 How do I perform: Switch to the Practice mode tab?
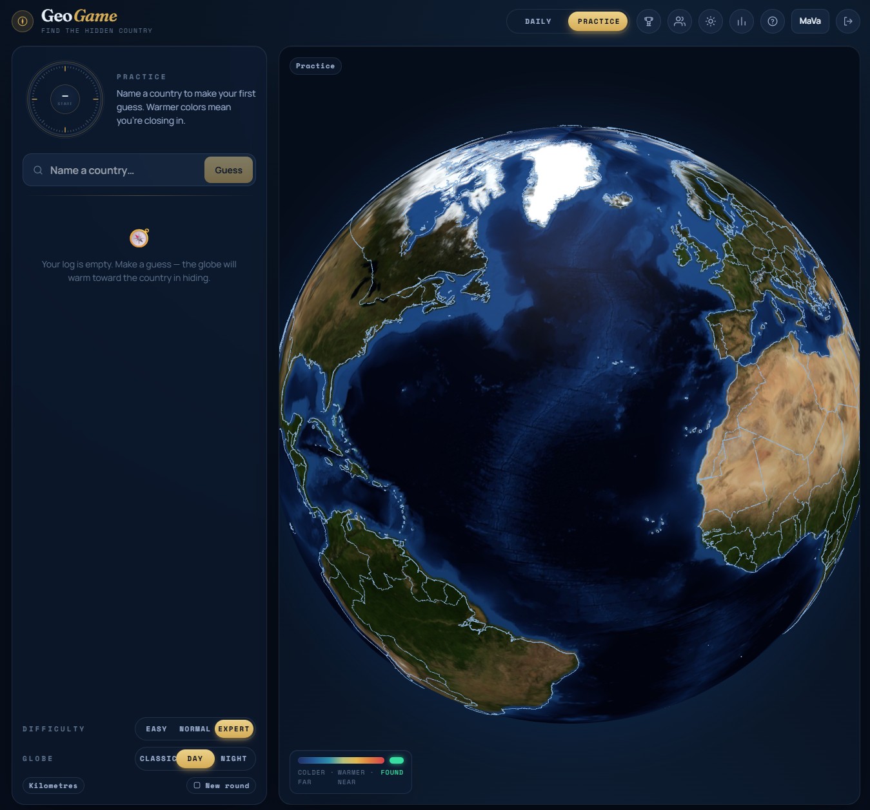pyautogui.click(x=598, y=21)
